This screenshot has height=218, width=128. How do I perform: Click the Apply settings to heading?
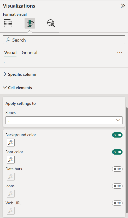21,103
